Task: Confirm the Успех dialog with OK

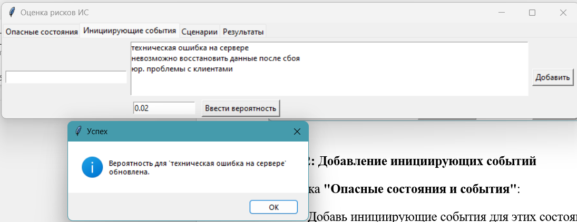Action: pyautogui.click(x=273, y=207)
